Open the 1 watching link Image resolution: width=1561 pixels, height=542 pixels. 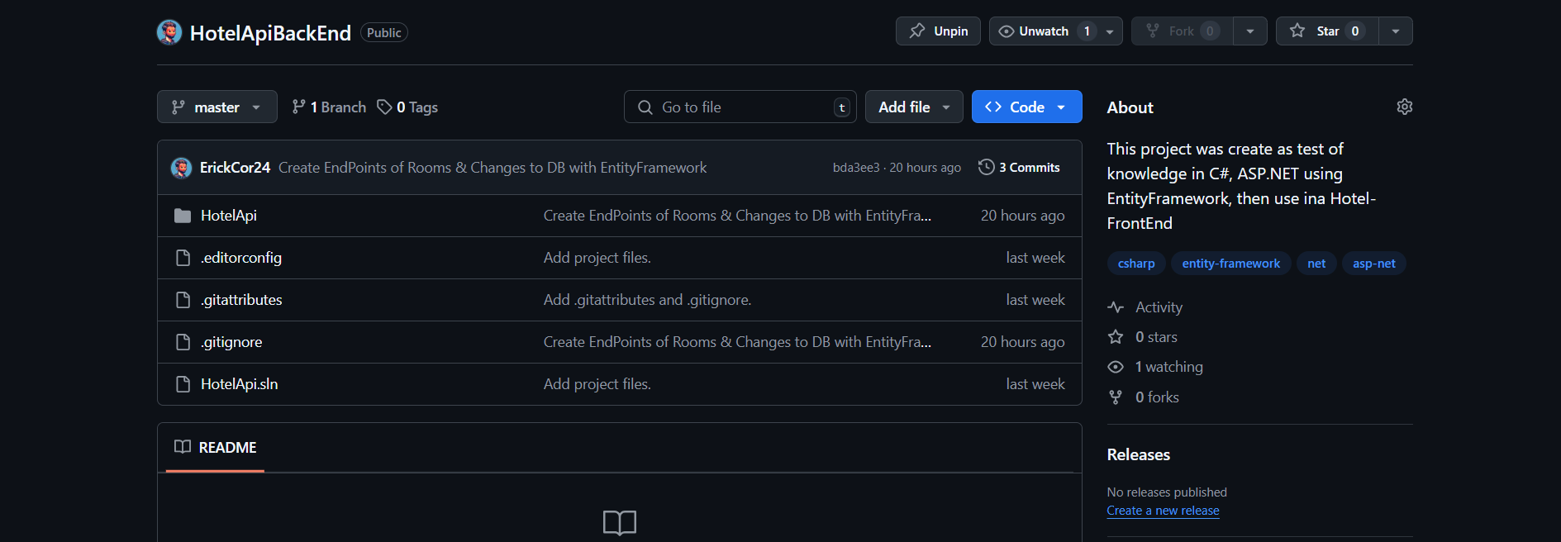tap(1168, 367)
